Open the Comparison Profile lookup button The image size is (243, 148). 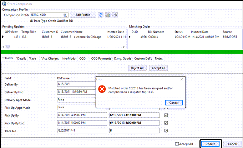pyautogui.click(x=65, y=15)
